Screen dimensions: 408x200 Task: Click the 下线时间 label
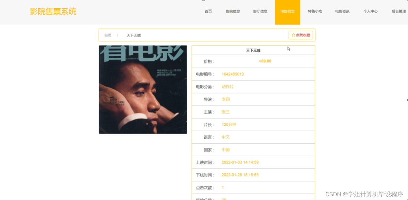(206, 175)
